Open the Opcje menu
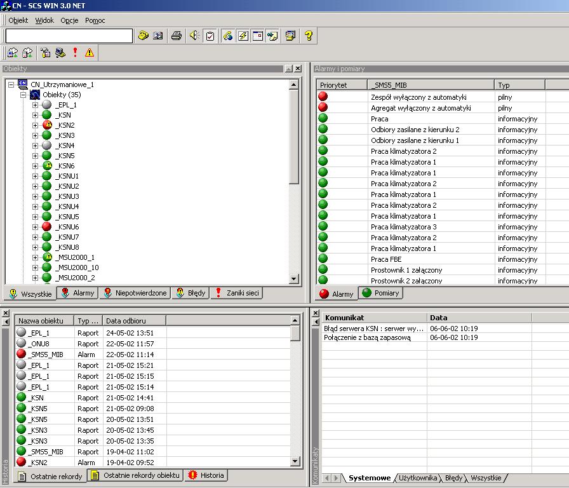Viewport: 569px width, 488px height. tap(69, 20)
